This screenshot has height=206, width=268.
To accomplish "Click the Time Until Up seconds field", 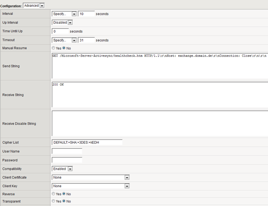I will [60, 31].
